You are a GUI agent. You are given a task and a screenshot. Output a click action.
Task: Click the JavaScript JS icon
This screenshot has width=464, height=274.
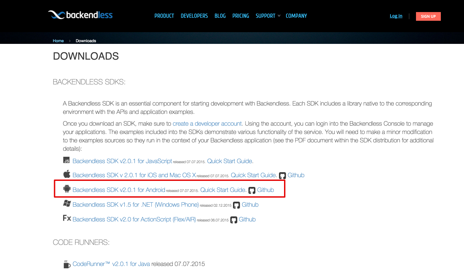click(66, 160)
